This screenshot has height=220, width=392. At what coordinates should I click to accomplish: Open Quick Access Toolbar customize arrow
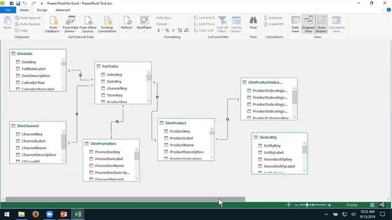pyautogui.click(x=42, y=4)
